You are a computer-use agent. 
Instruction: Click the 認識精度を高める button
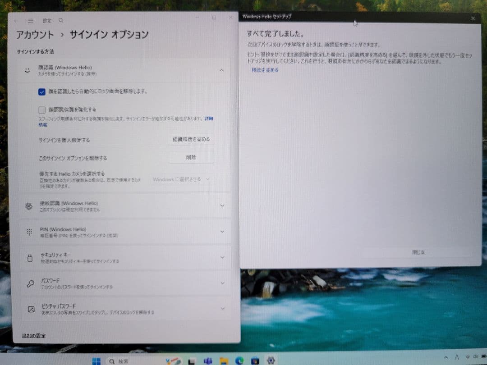pos(191,140)
